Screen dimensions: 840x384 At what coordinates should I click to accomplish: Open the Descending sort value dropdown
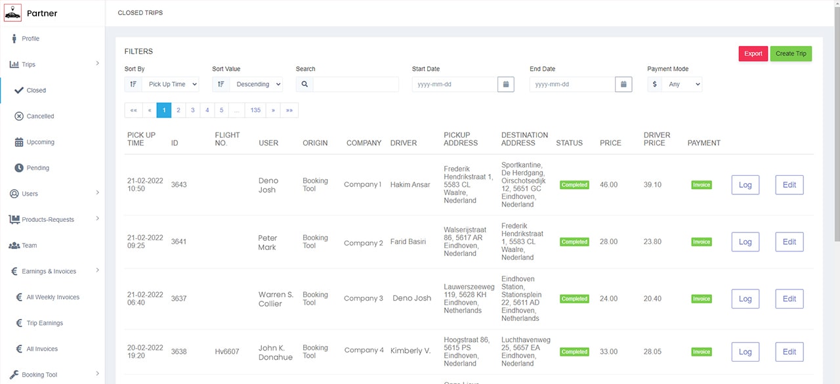(257, 84)
